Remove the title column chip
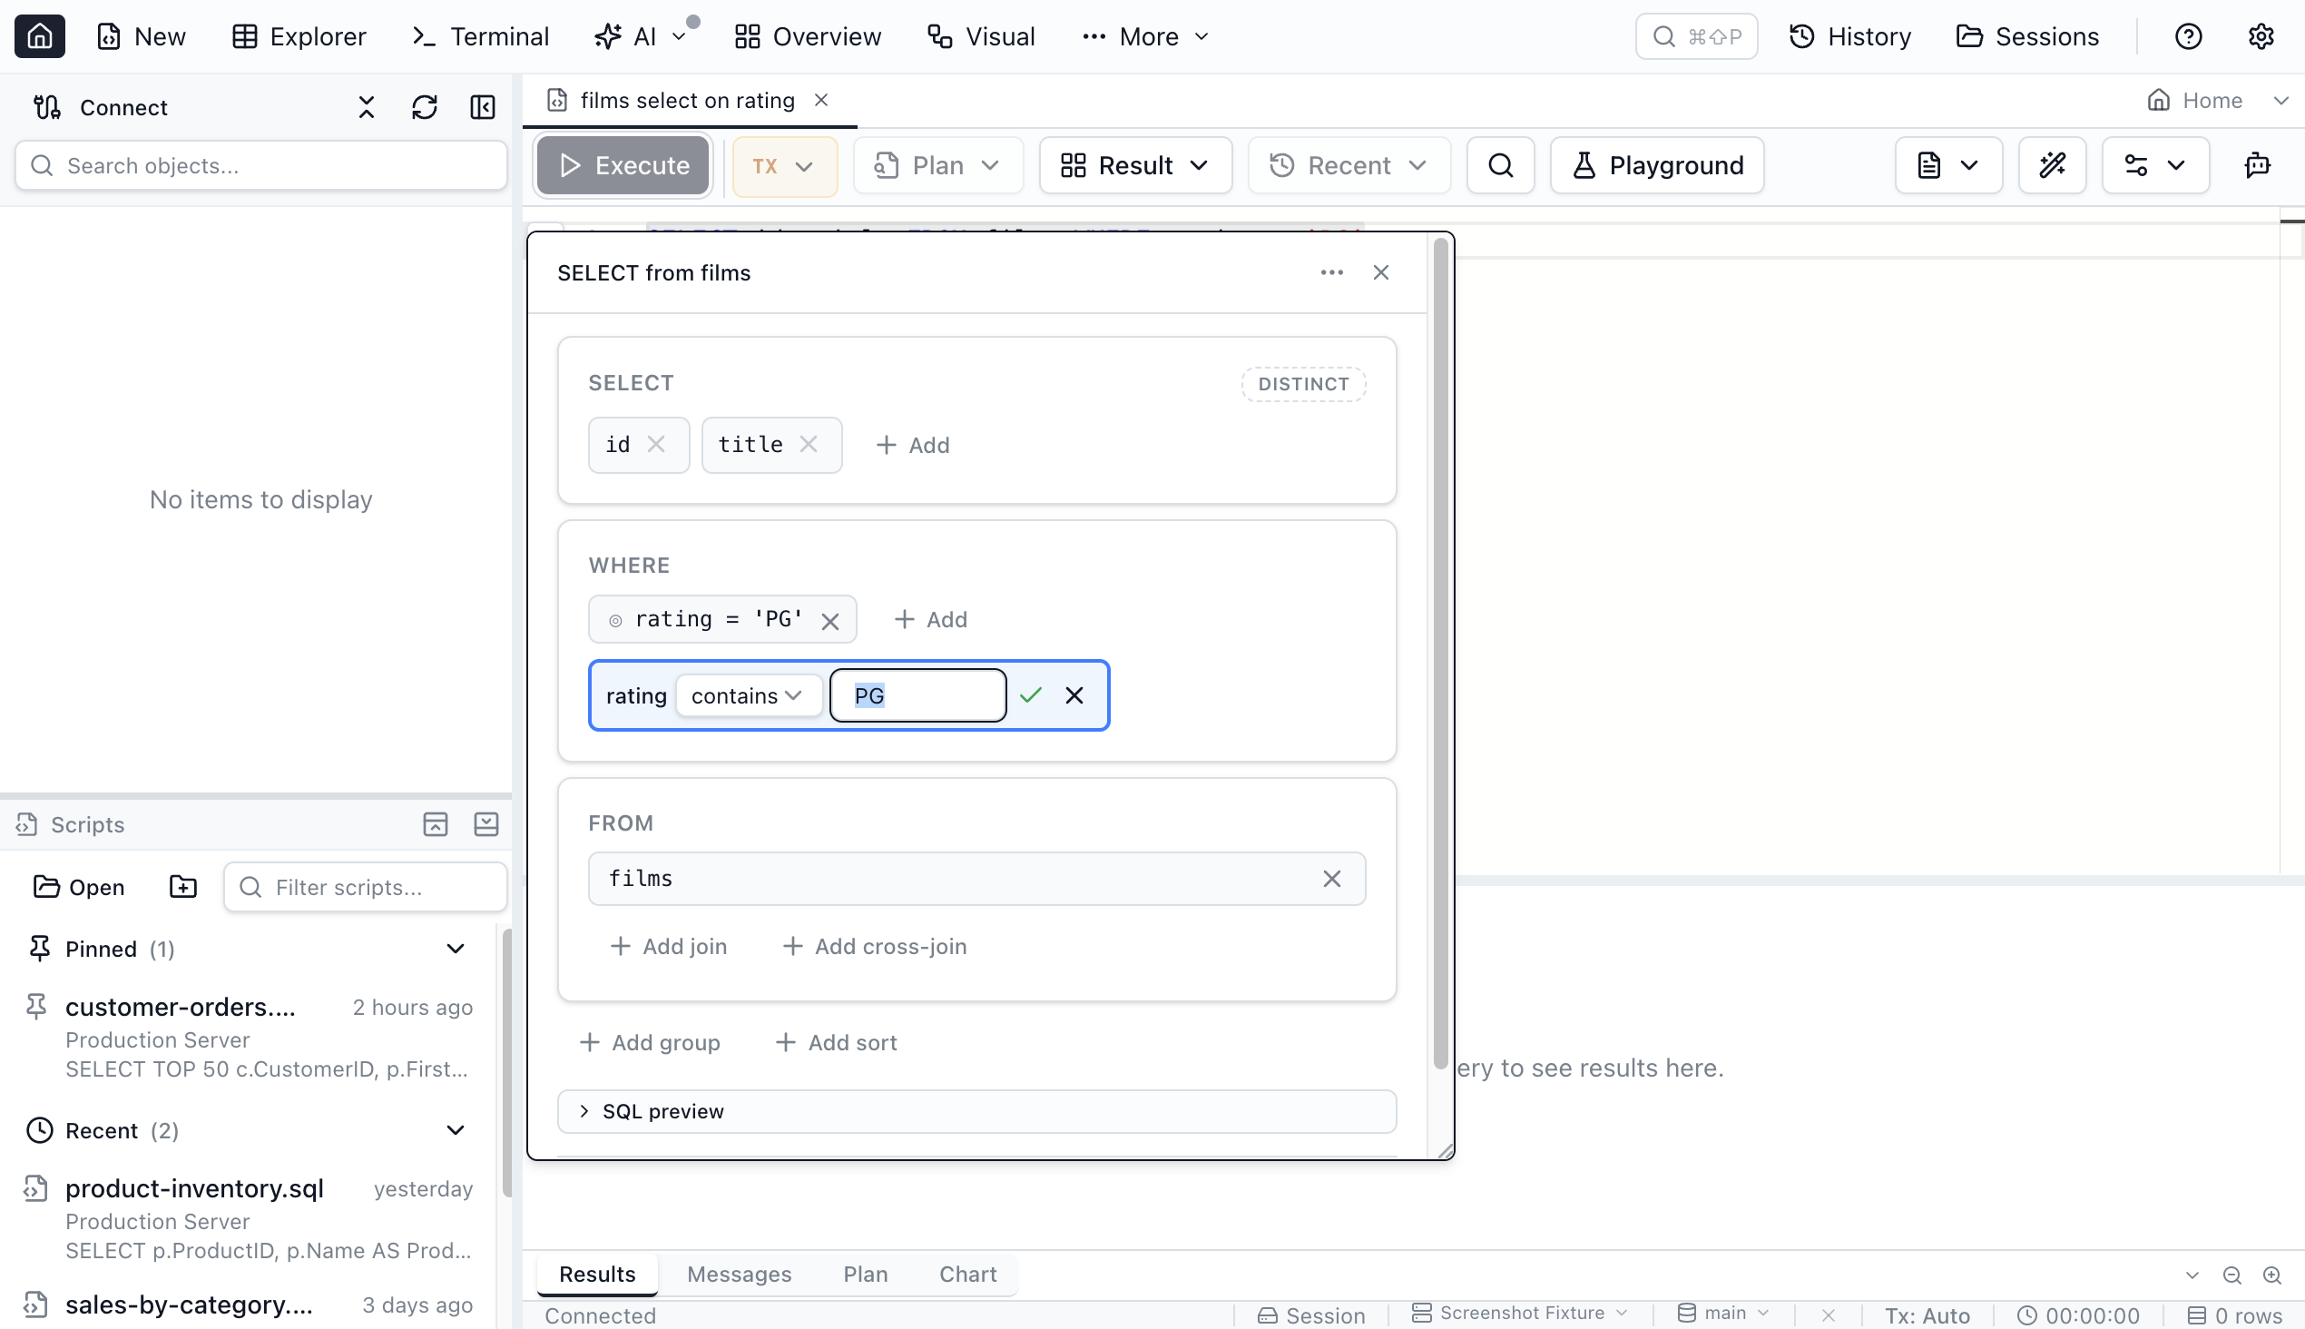2305x1329 pixels. click(809, 445)
